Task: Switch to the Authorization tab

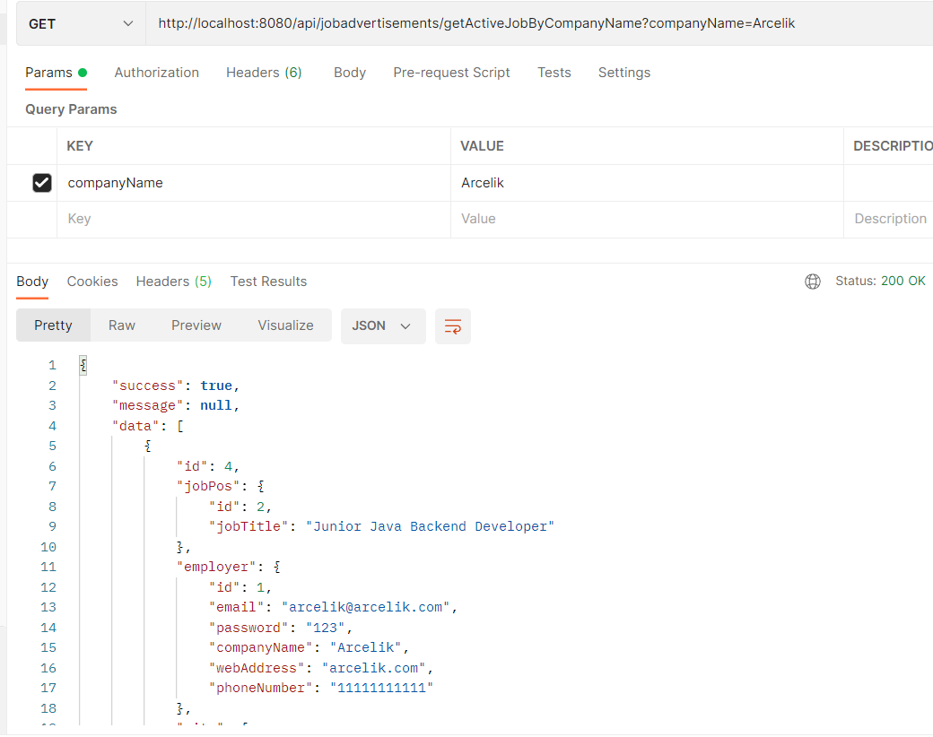Action: pyautogui.click(x=156, y=73)
